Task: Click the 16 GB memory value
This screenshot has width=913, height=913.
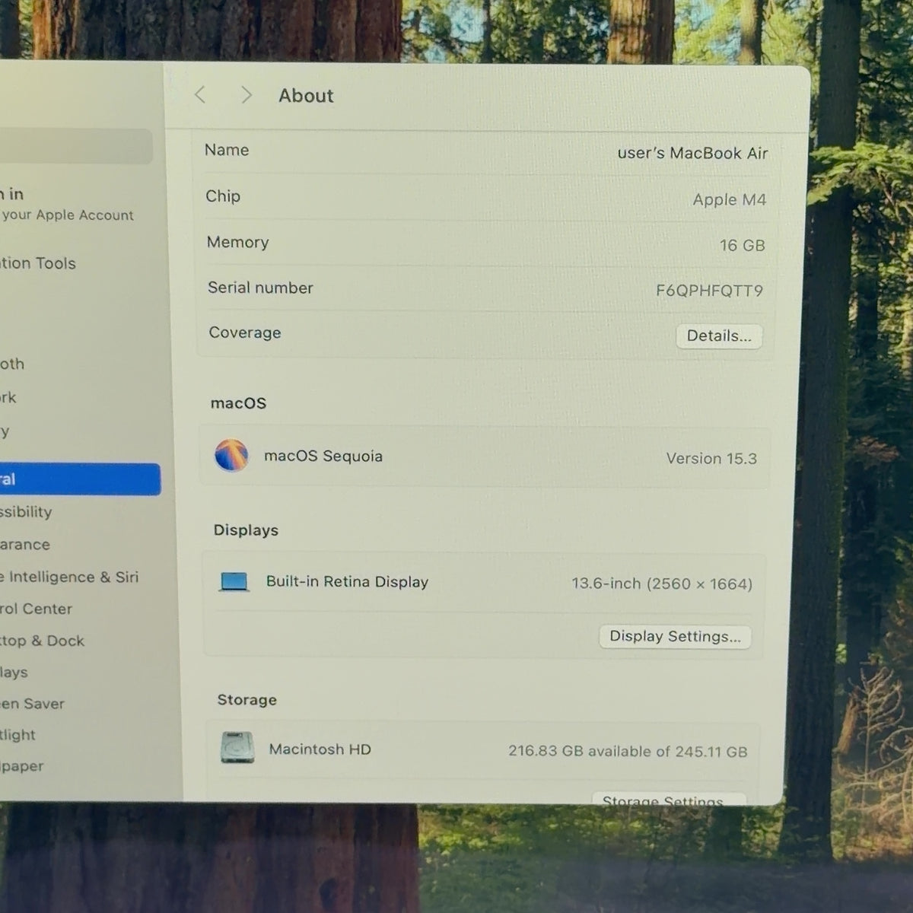Action: tap(742, 245)
